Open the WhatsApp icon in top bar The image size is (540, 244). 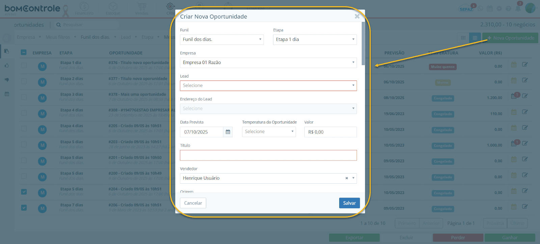480,9
